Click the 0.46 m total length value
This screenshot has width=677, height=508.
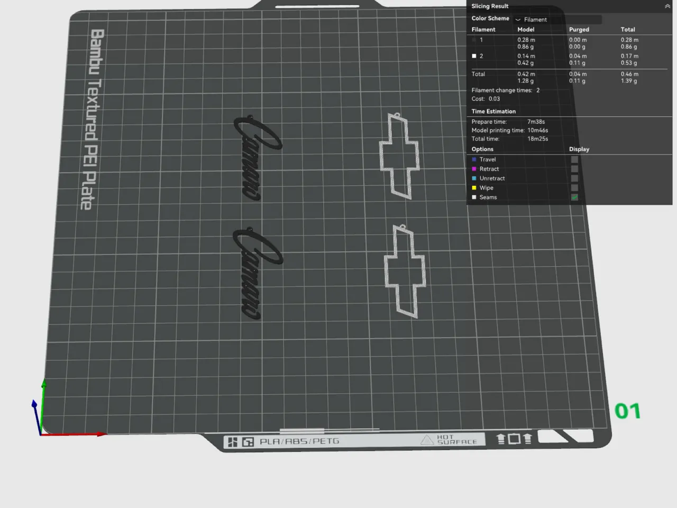629,74
